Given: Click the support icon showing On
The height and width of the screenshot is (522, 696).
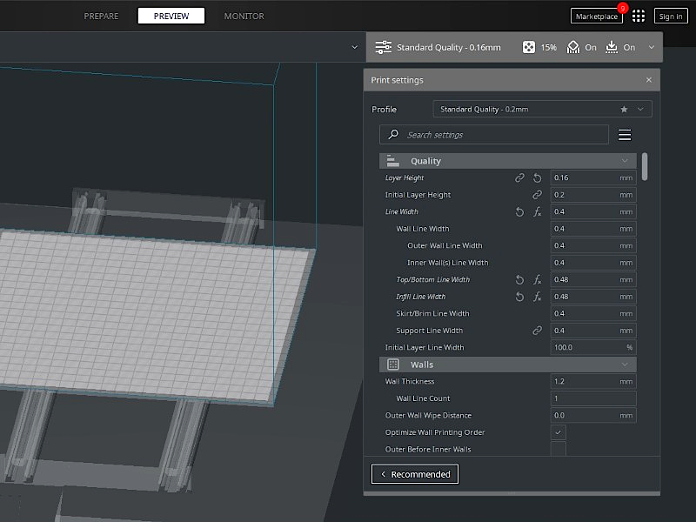Looking at the screenshot, I should click(573, 47).
